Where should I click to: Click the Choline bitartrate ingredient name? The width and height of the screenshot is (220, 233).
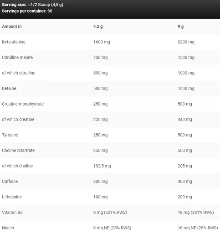click(18, 151)
